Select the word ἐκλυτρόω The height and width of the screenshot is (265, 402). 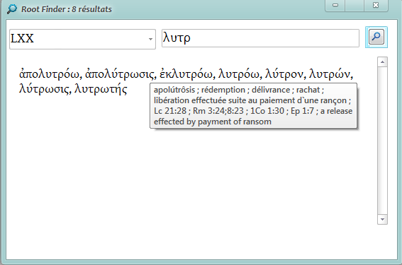(186, 74)
